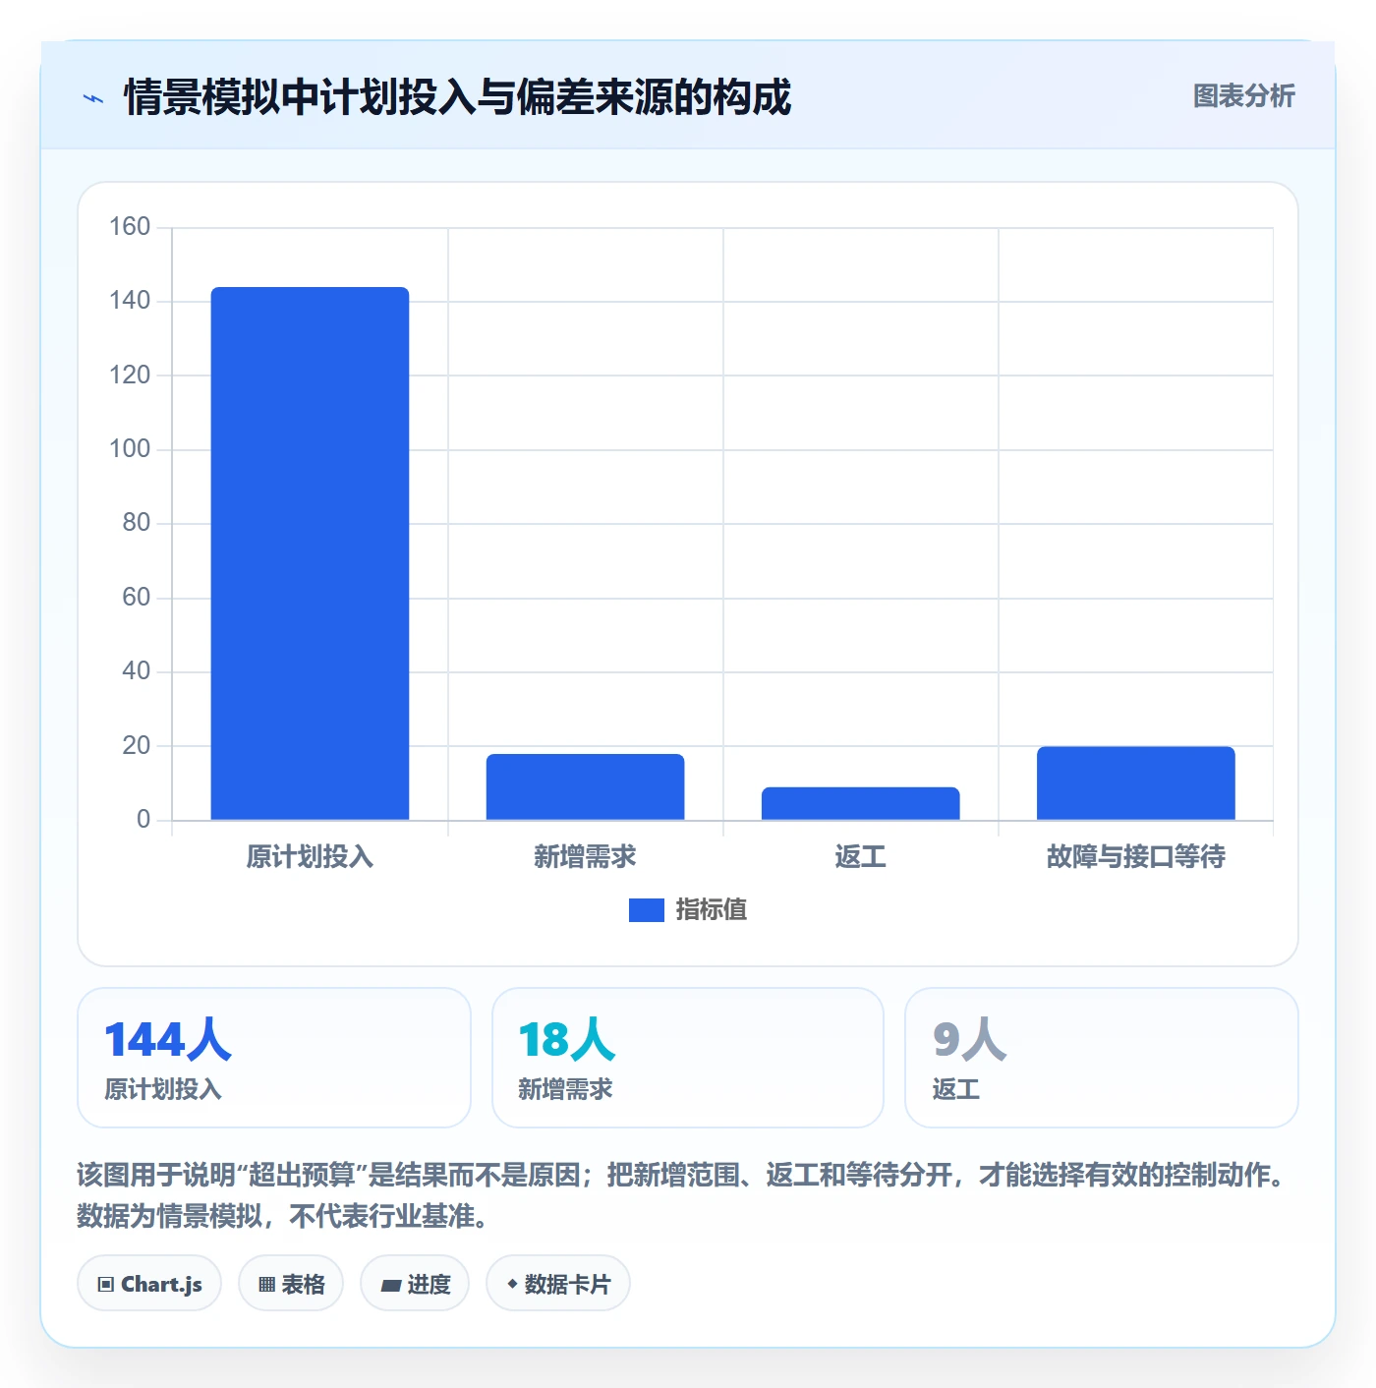
Task: Click the 100 y-axis tick label
Action: click(x=130, y=449)
